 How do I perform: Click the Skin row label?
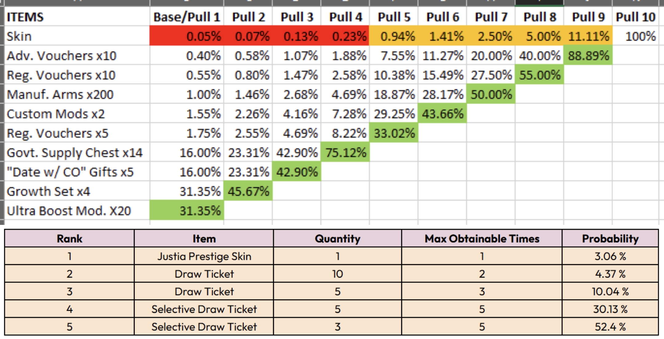(77, 36)
